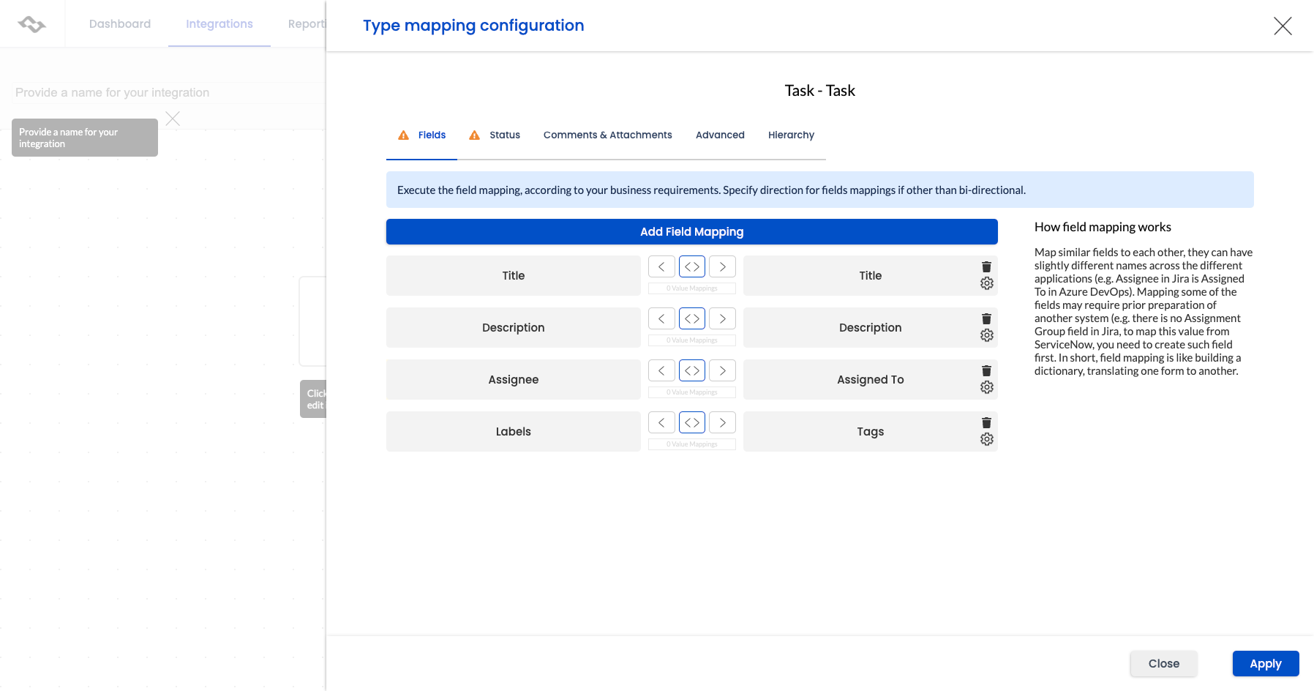Set Title mapping to bi-directional
Viewport: 1314px width, 691px height.
pyautogui.click(x=692, y=267)
